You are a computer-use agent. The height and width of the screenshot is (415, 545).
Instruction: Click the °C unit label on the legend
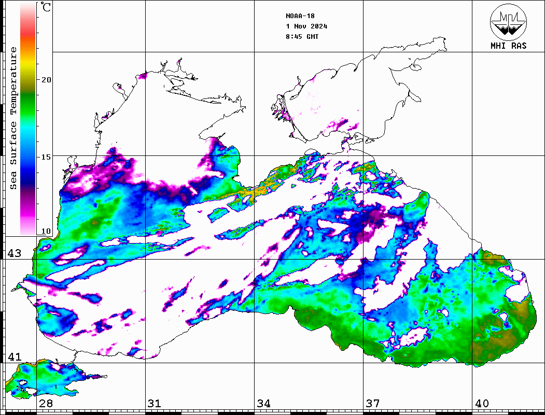[x=46, y=7]
